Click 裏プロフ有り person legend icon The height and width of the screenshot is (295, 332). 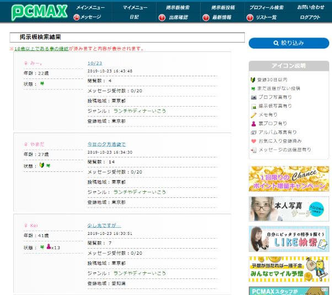point(254,124)
